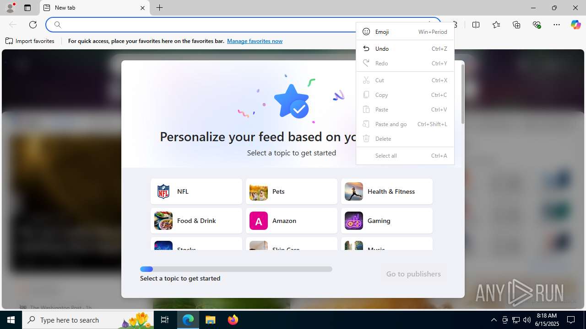
Task: Open Split screen icon in toolbar
Action: click(x=476, y=25)
